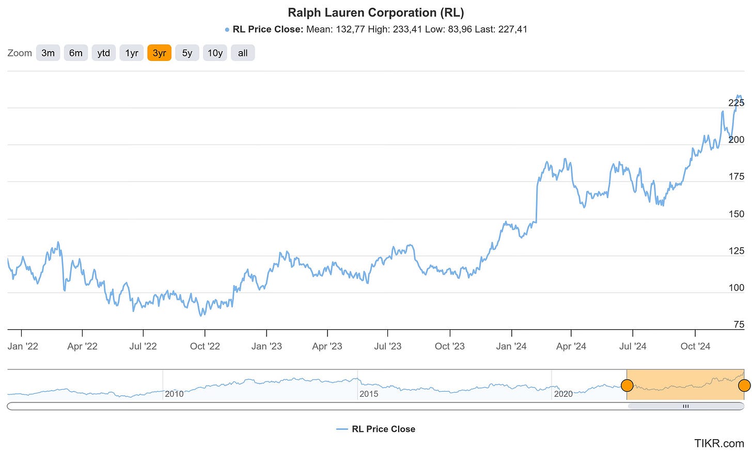Viewport: 752px width, 451px height.
Task: Click the 150 price axis label
Action: point(737,214)
